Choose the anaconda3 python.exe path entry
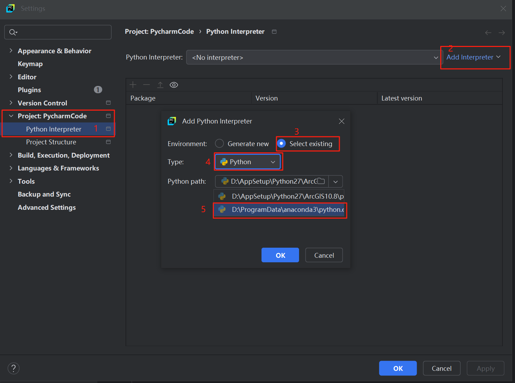The image size is (515, 383). tap(280, 209)
